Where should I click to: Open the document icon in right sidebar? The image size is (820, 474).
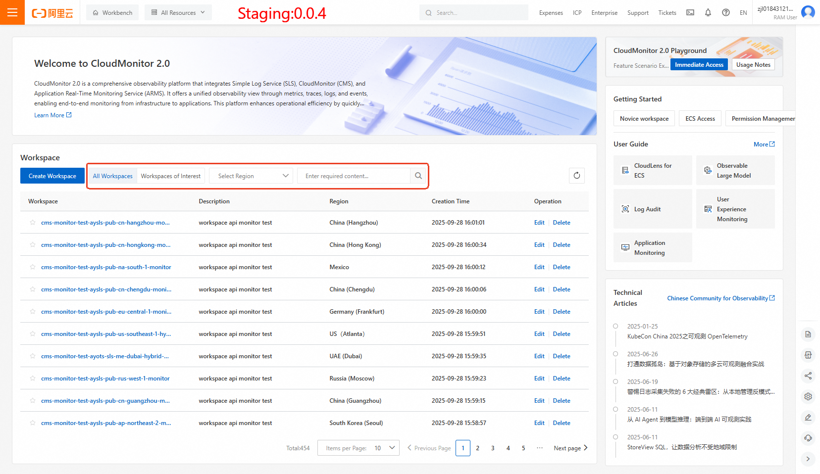808,334
